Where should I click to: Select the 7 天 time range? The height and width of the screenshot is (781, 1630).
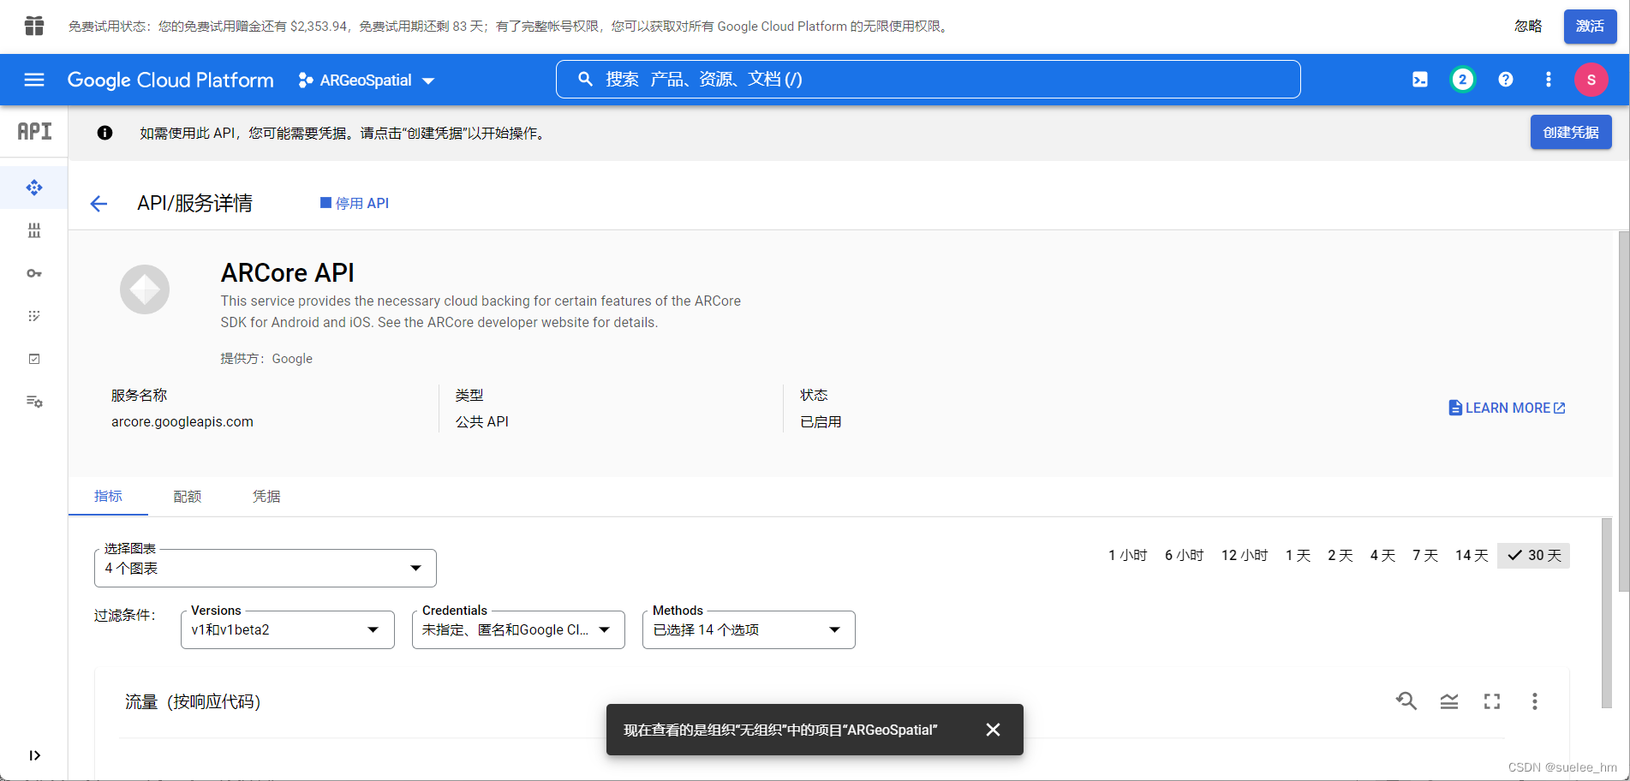(x=1425, y=556)
